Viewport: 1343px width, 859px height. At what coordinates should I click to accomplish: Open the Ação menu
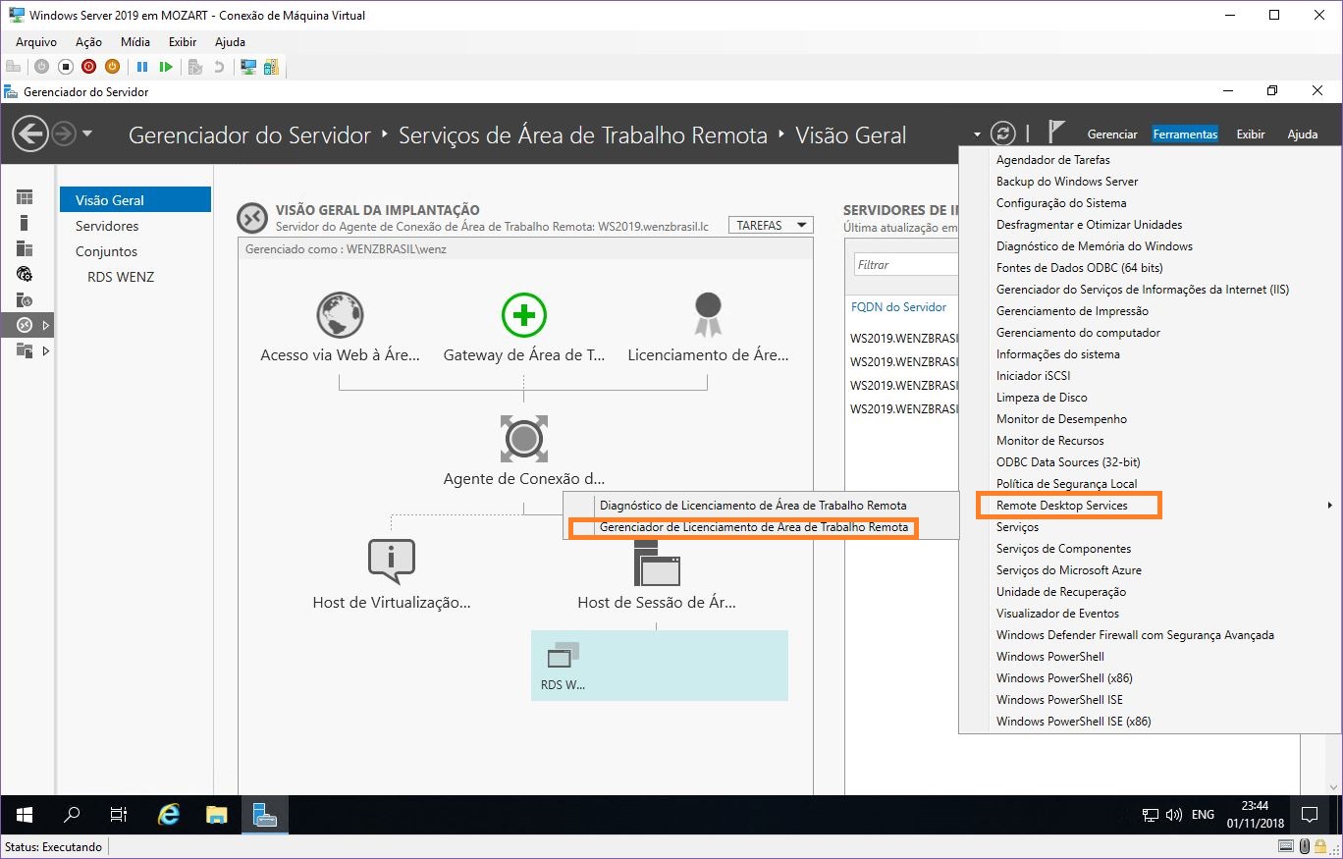88,42
